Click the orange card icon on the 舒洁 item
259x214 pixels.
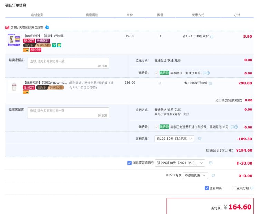click(x=26, y=50)
